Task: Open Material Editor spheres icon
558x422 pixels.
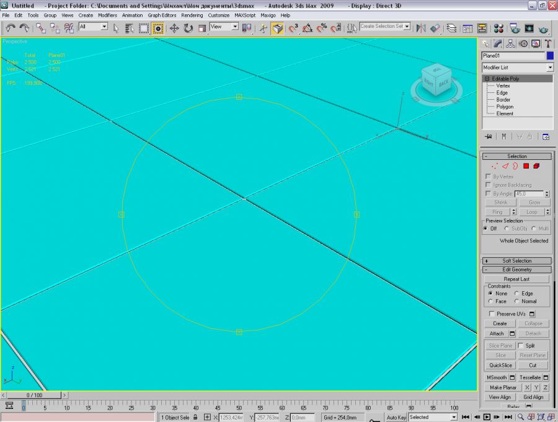Action: 498,28
